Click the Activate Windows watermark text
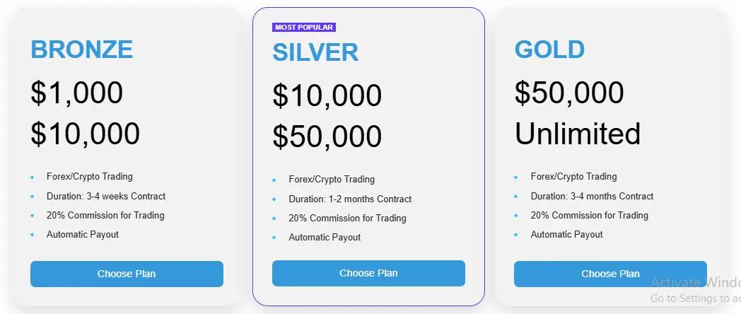 pos(696,283)
